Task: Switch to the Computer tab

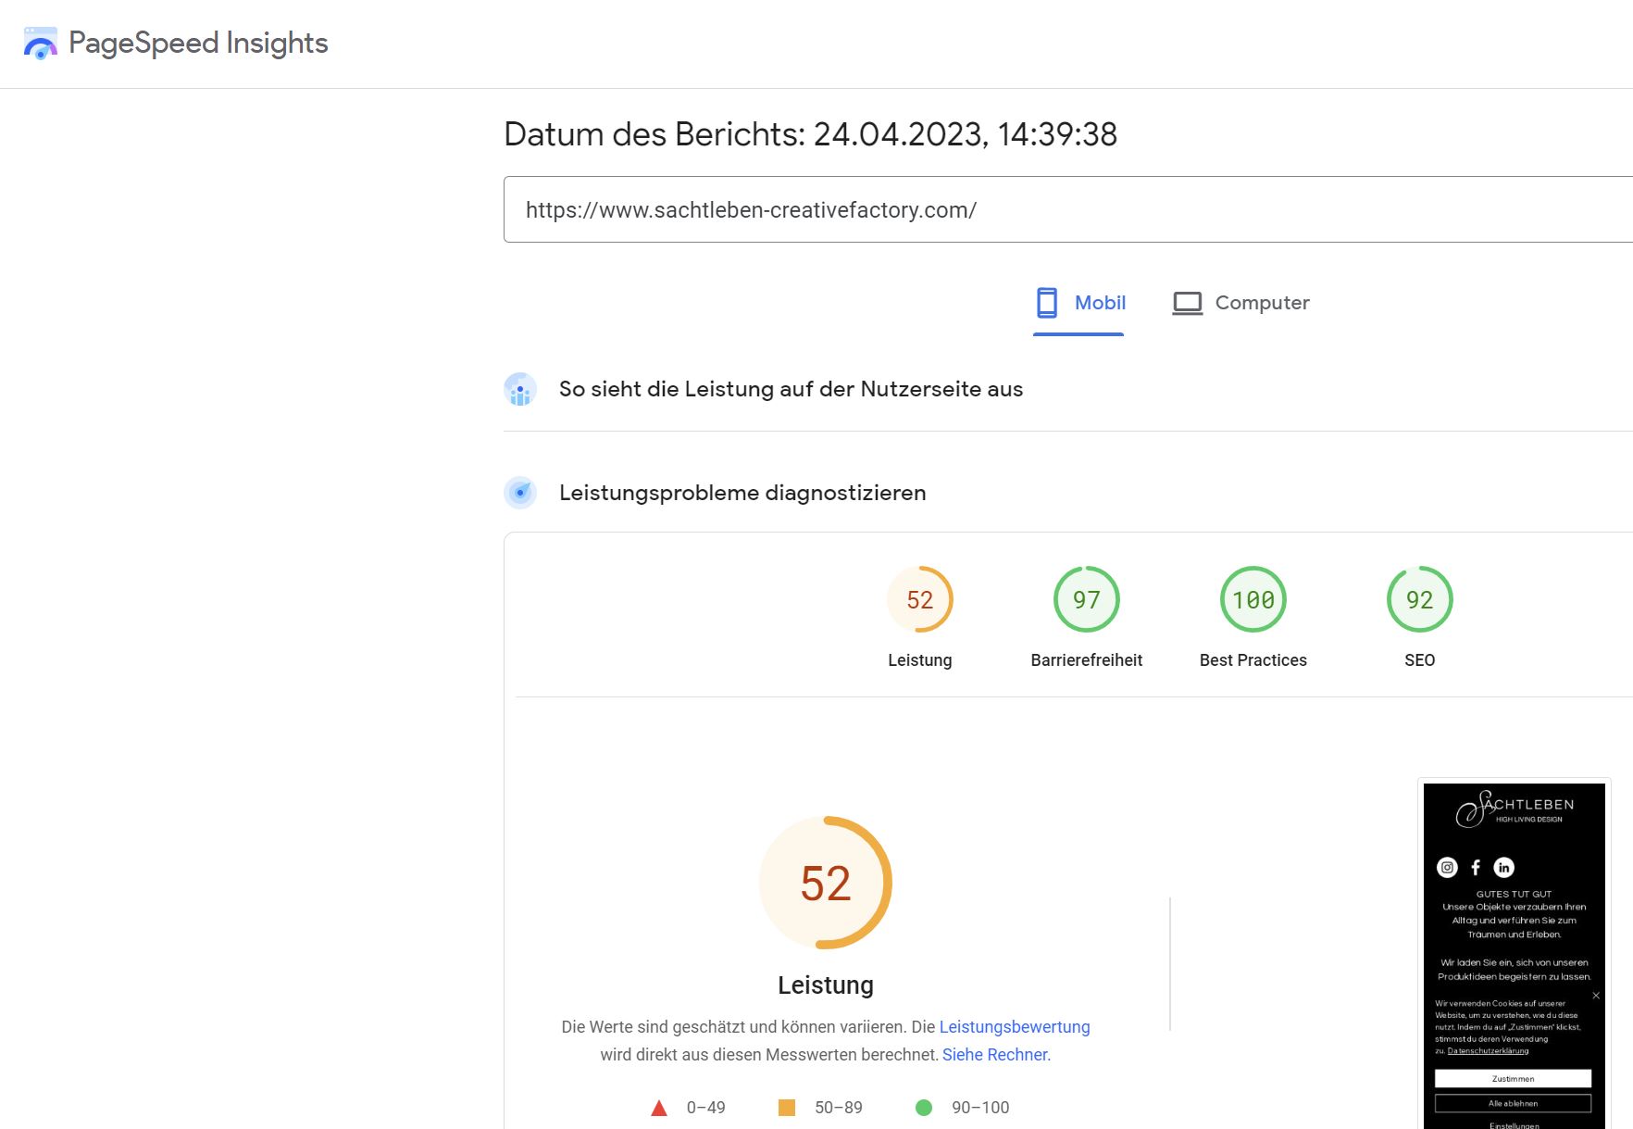Action: point(1240,303)
